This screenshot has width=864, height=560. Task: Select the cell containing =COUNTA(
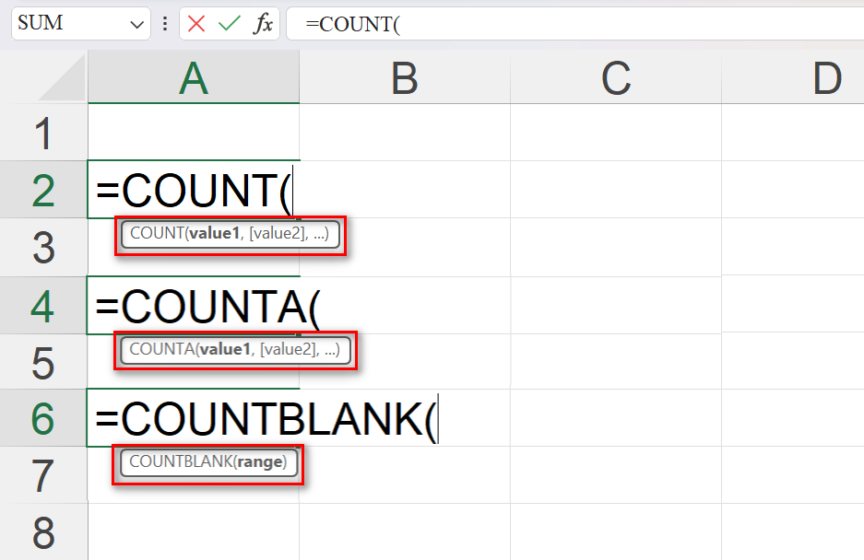click(x=193, y=306)
